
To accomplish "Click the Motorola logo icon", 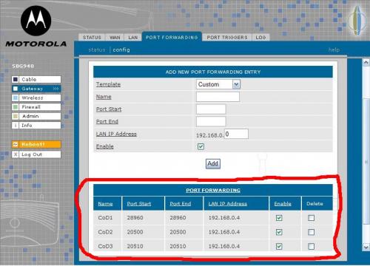I will coord(36,21).
